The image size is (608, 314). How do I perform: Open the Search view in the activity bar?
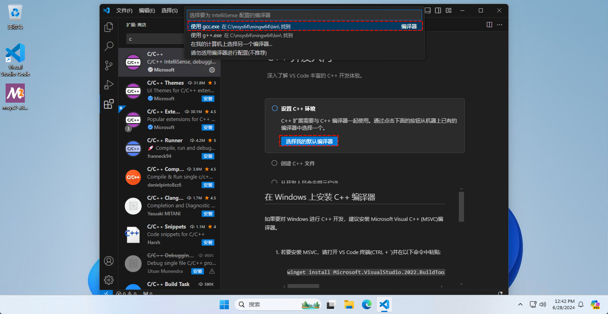(108, 46)
